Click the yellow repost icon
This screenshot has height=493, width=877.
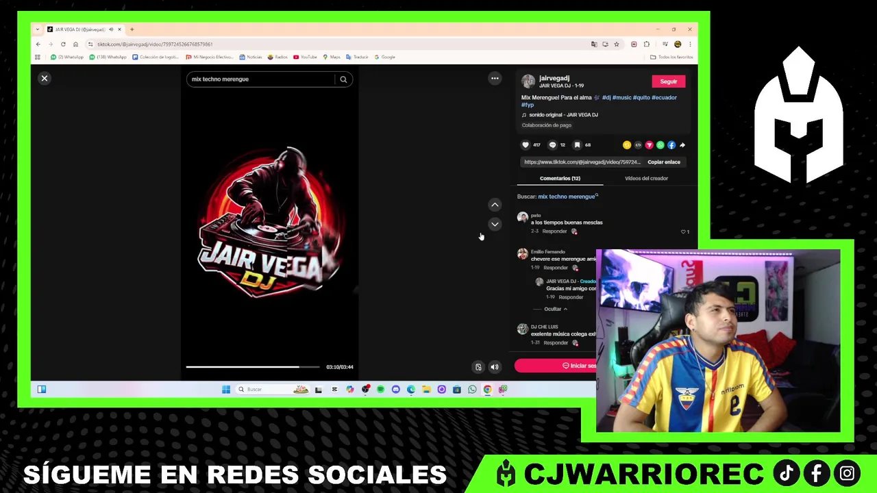(x=627, y=145)
